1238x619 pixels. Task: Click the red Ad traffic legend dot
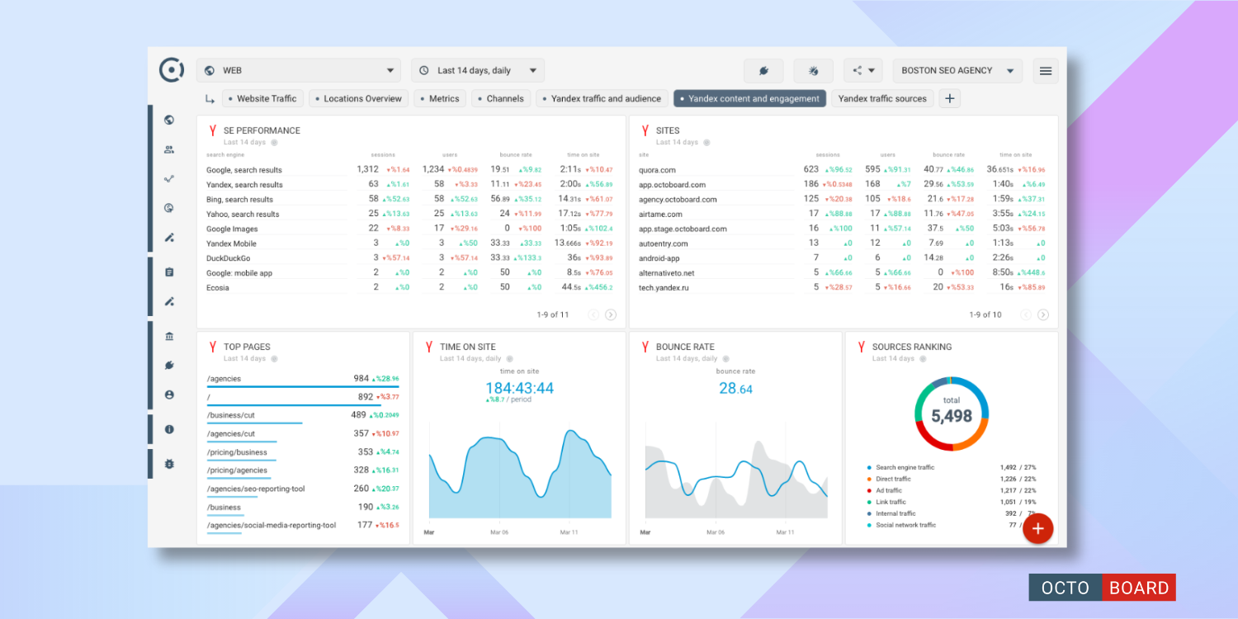pyautogui.click(x=869, y=490)
